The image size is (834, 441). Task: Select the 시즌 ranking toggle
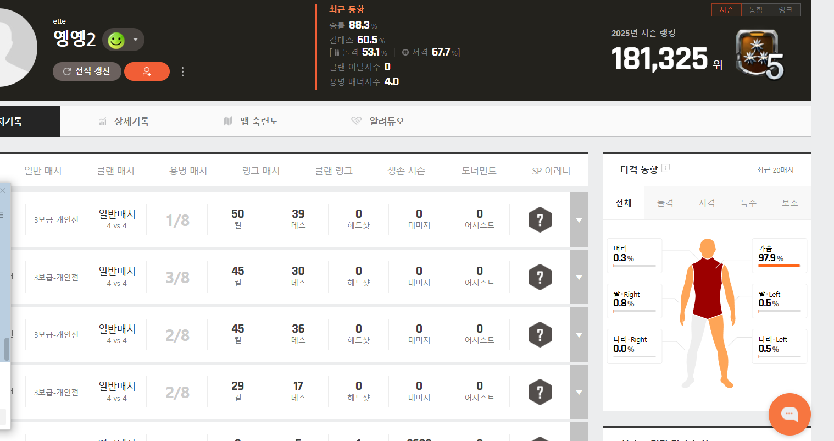pyautogui.click(x=726, y=10)
